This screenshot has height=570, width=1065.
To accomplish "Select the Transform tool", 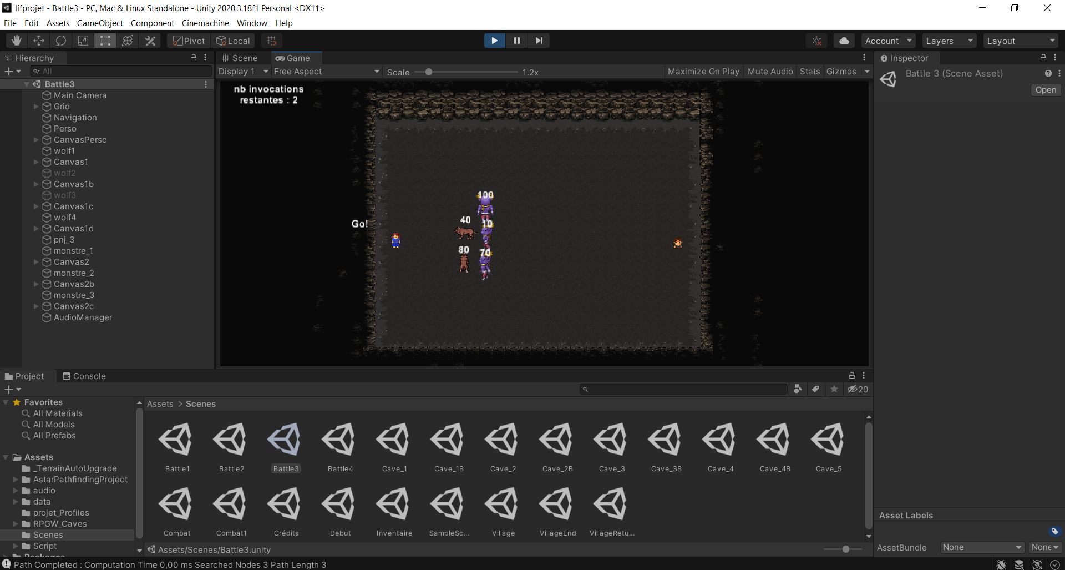I will coord(128,41).
